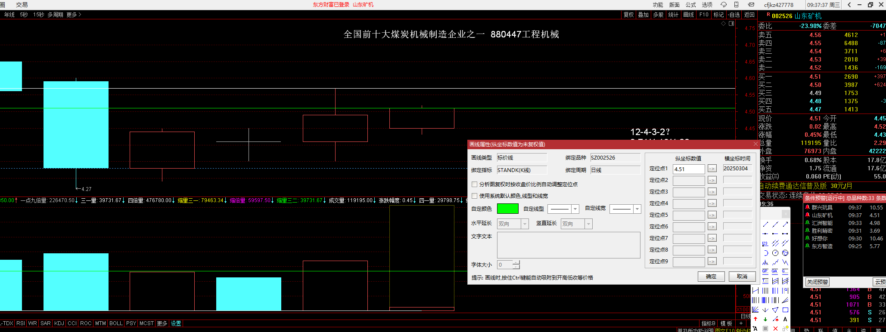Open the 选项 menu
Viewport: 886px width, 332px height.
point(707,5)
